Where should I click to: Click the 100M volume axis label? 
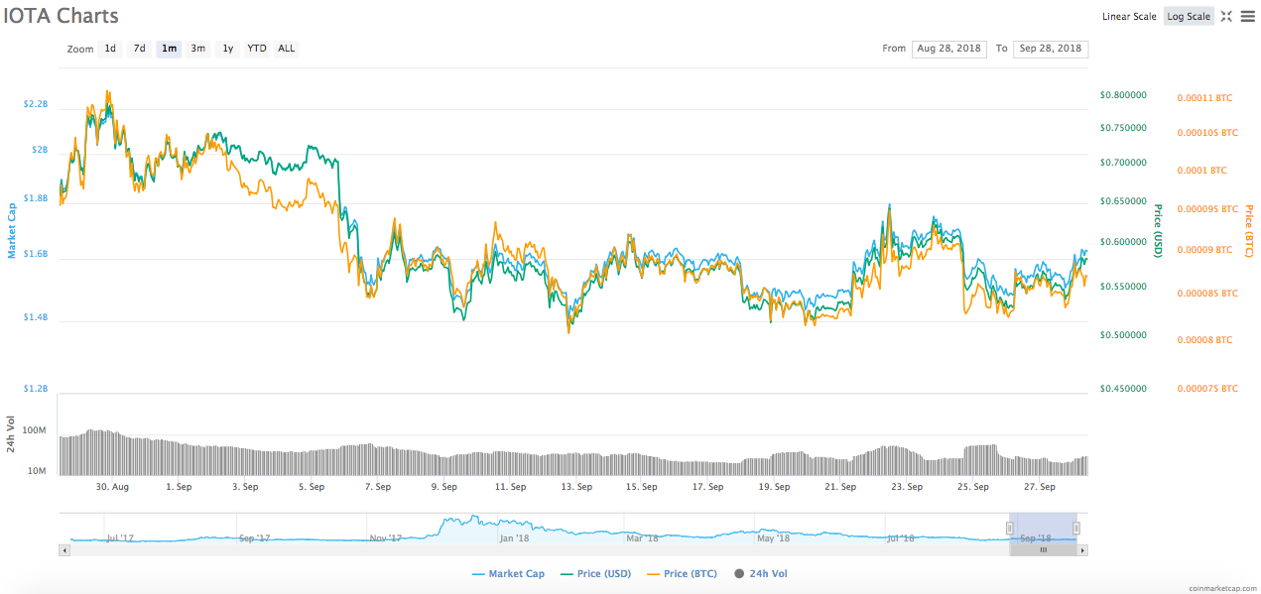tap(35, 431)
